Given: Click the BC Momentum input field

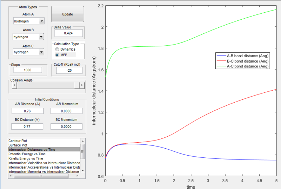Looking at the screenshot, I should tap(66, 126).
